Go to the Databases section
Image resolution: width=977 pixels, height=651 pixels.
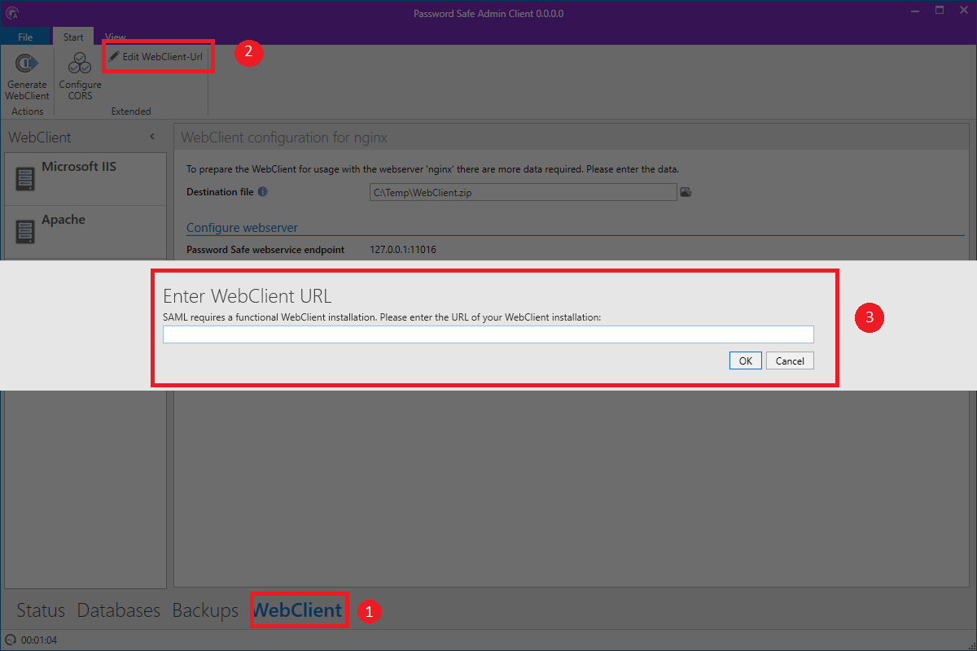point(119,610)
